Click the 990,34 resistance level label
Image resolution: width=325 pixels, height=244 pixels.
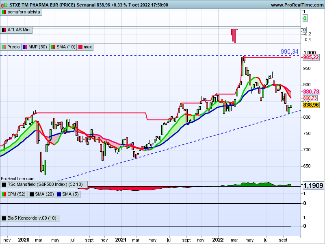(290, 52)
